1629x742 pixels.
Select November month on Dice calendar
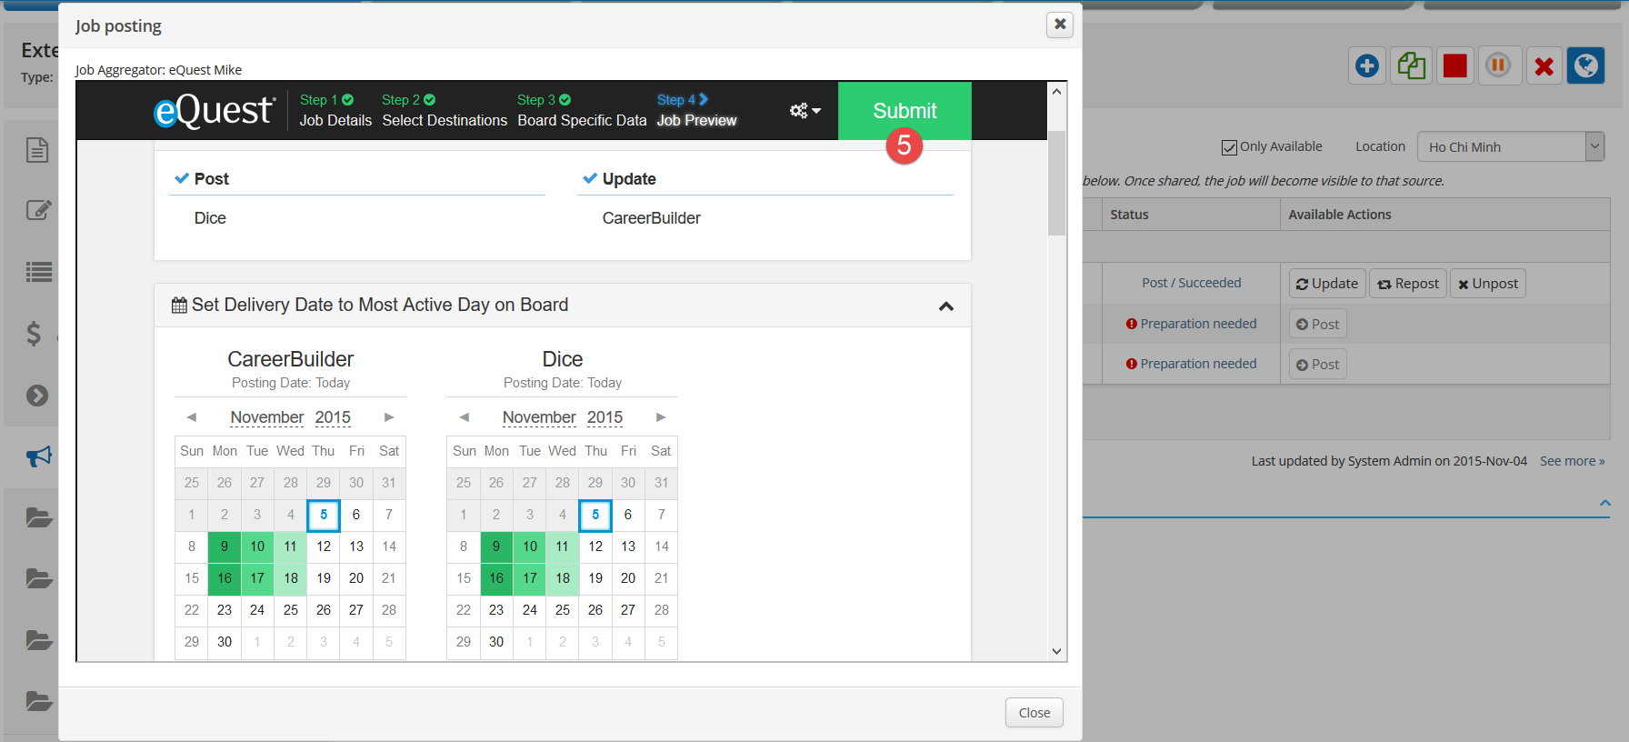tap(539, 417)
